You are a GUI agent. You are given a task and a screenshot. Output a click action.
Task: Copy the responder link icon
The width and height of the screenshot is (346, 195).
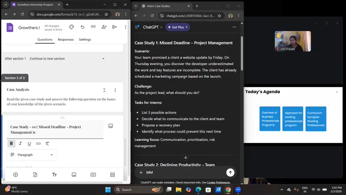(x=93, y=26)
